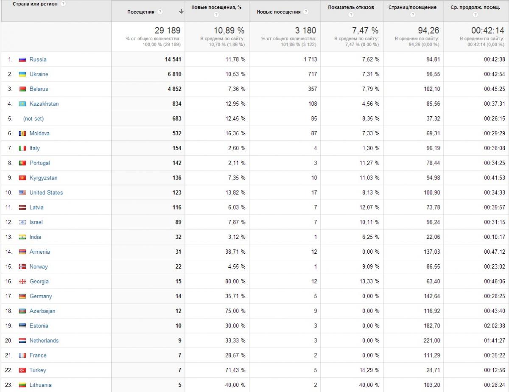Image resolution: width=509 pixels, height=392 pixels.
Task: Sort by Ср. продолж. посещ. column header
Action: (x=475, y=7)
